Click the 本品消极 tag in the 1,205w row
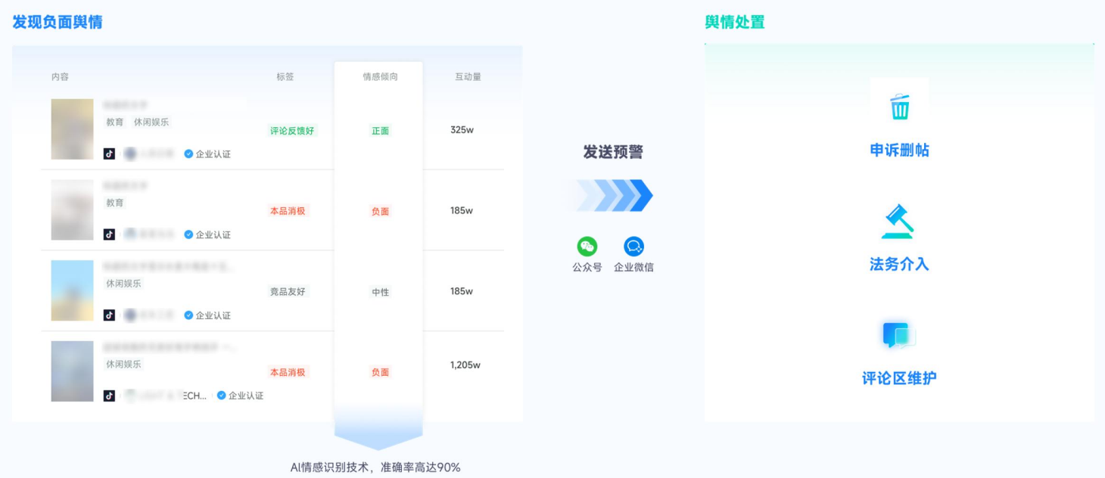 (288, 372)
